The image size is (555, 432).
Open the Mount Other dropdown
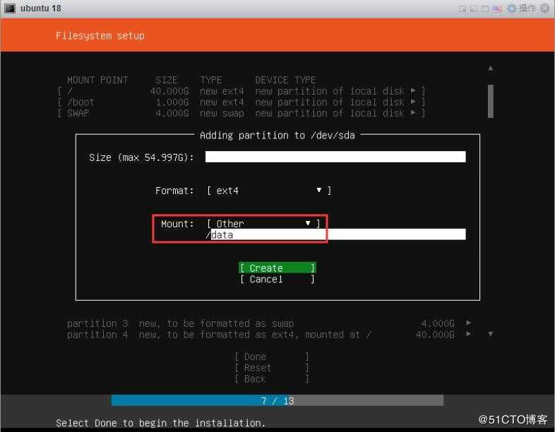point(263,224)
